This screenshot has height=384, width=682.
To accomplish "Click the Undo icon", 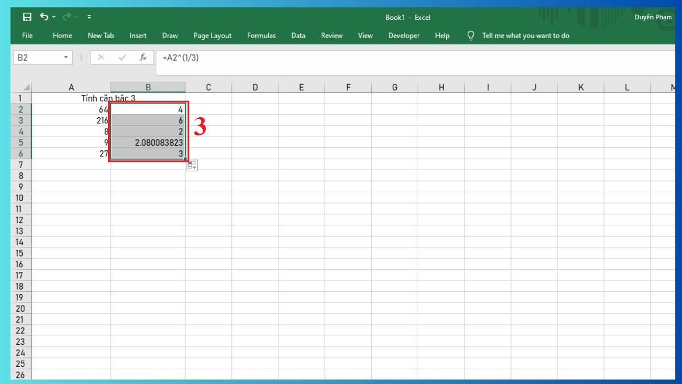I will tap(45, 16).
